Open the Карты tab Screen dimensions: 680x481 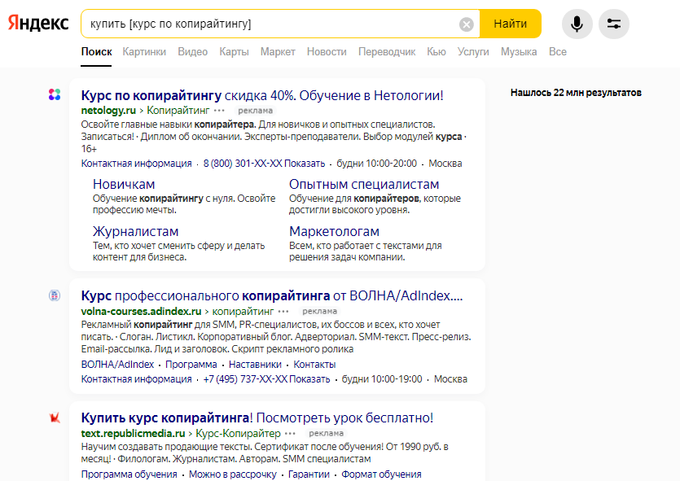click(235, 52)
